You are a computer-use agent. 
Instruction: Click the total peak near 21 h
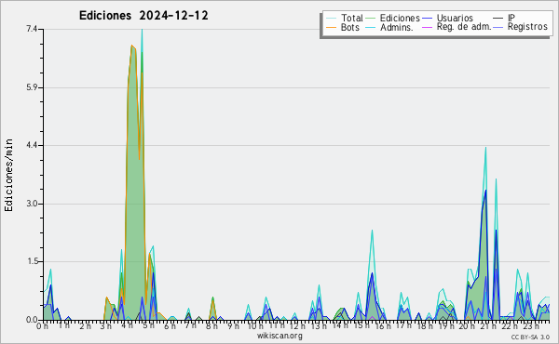pos(485,148)
